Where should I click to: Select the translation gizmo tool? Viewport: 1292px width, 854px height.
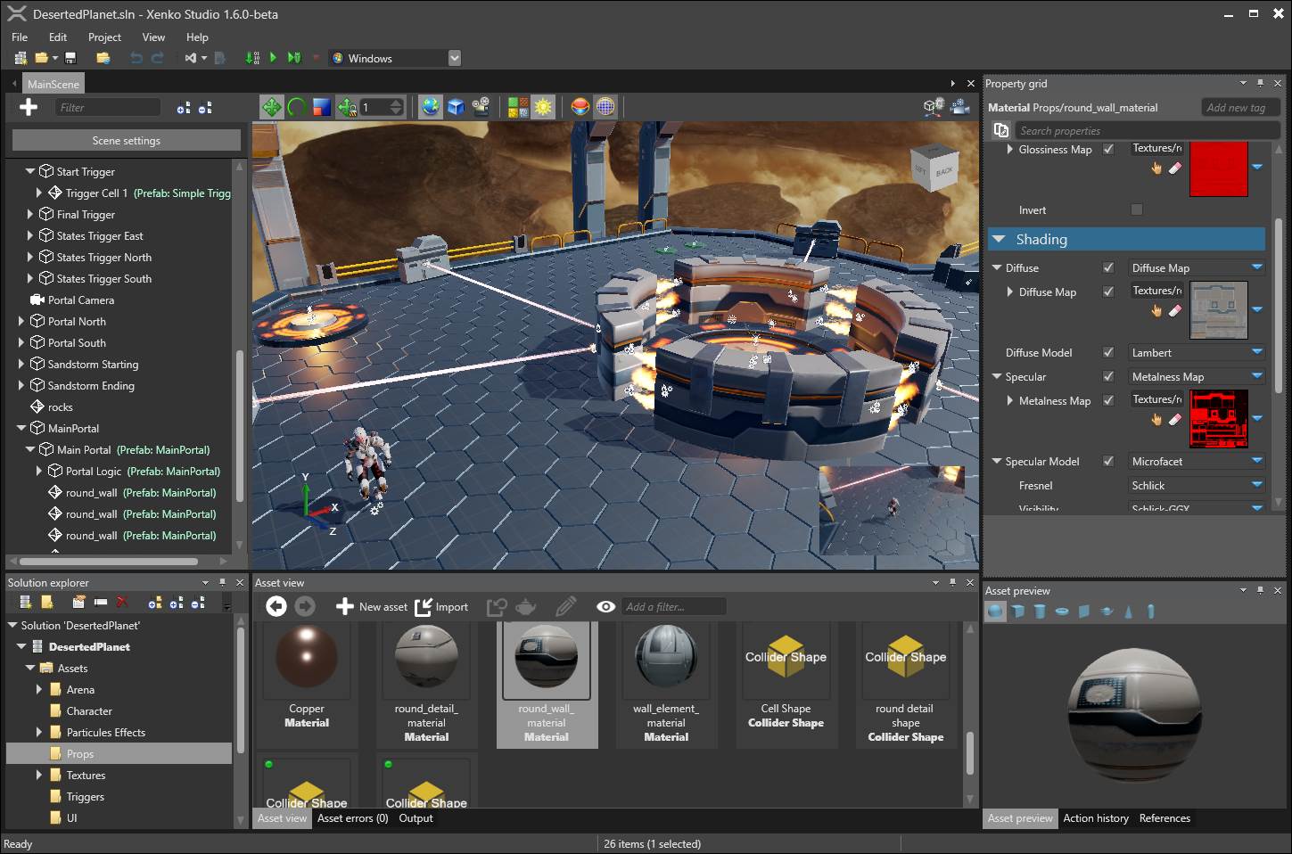272,106
